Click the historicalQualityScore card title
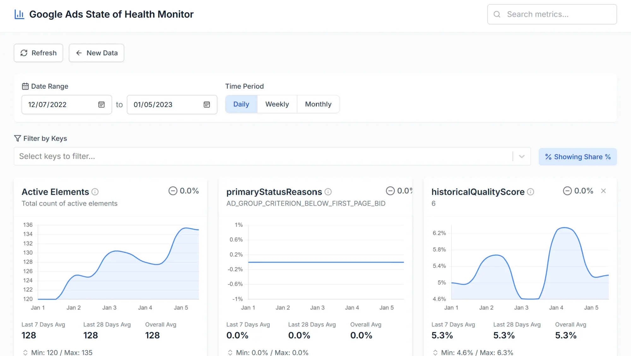The image size is (631, 356). coord(478,192)
